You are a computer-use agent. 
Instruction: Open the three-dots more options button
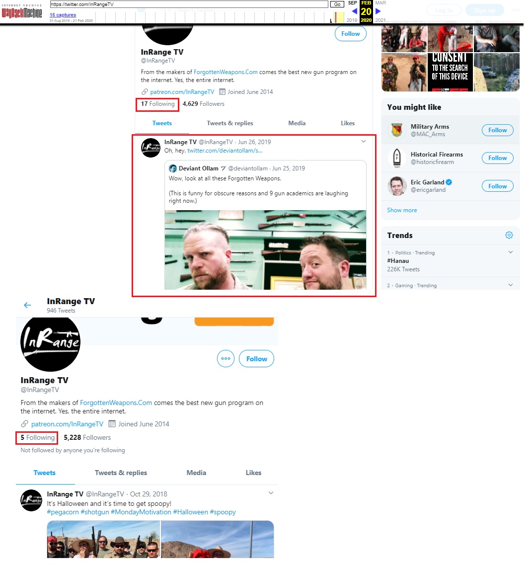click(x=226, y=358)
